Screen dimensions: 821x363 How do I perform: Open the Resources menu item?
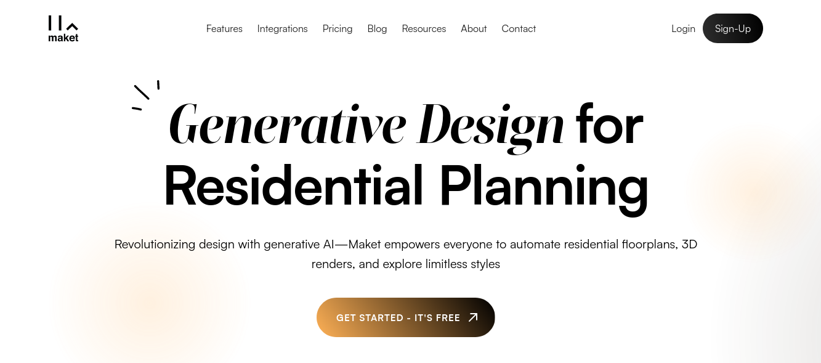[424, 28]
